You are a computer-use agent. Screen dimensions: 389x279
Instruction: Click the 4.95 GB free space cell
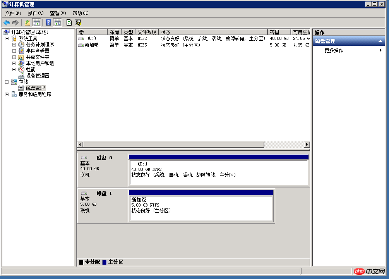point(301,45)
